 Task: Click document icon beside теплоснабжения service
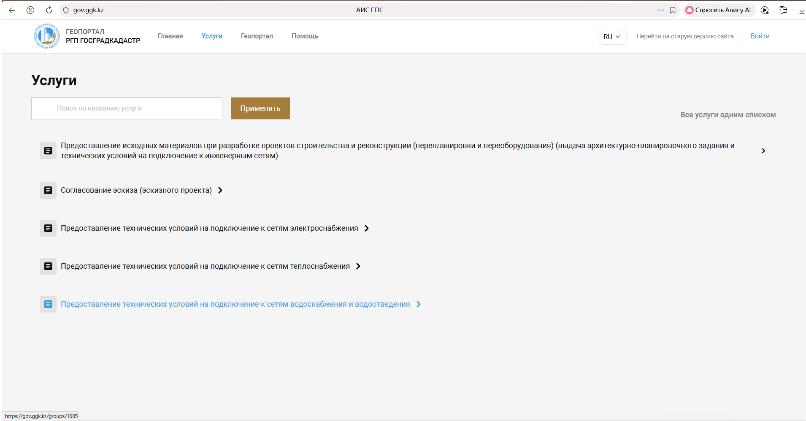[x=48, y=266]
